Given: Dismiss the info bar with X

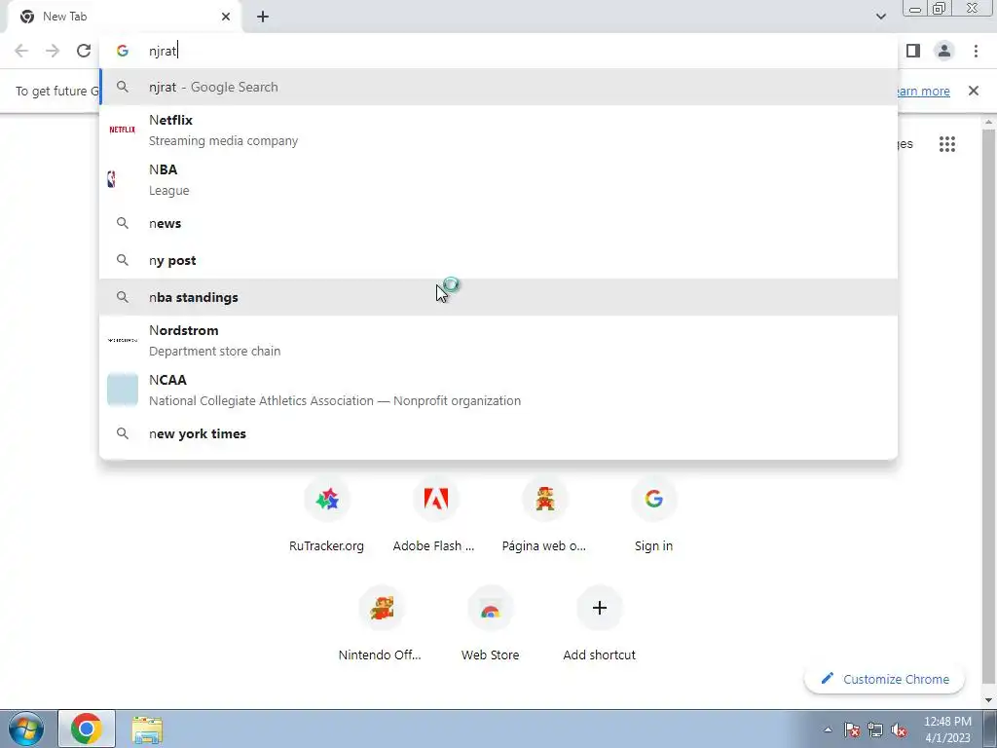Looking at the screenshot, I should pyautogui.click(x=974, y=91).
